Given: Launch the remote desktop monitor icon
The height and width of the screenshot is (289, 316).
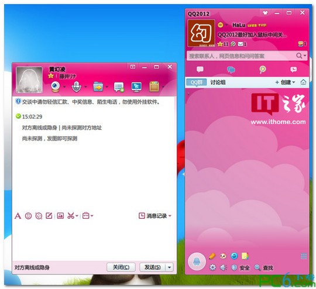Looking at the screenshot, I should 136,87.
